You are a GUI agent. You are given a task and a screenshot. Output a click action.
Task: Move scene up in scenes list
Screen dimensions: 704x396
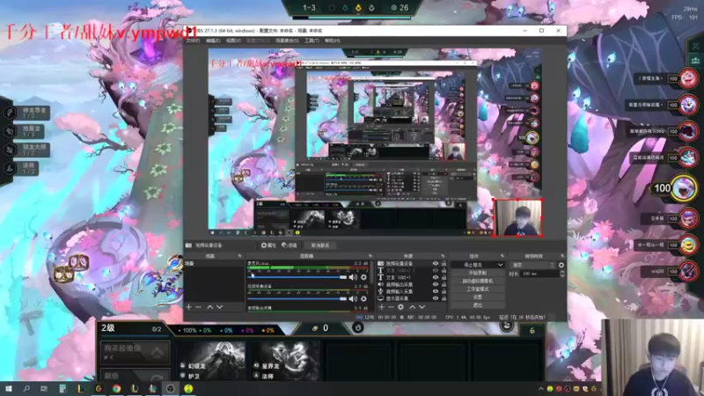[x=209, y=307]
